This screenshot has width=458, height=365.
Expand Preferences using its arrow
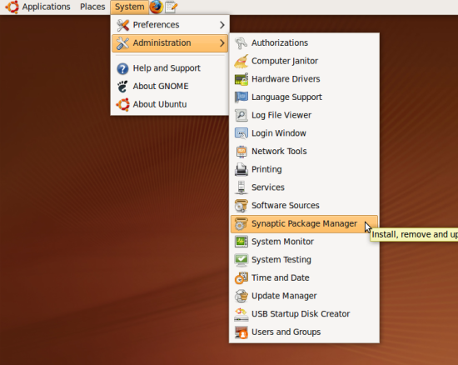[222, 25]
